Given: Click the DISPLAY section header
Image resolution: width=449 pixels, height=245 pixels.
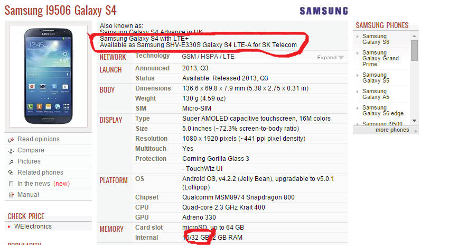Looking at the screenshot, I should click(111, 120).
